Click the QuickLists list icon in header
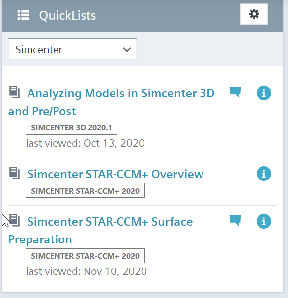The width and height of the screenshot is (288, 298). (x=23, y=15)
